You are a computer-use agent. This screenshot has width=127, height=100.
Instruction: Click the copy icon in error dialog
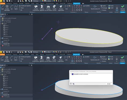tap(73, 84)
